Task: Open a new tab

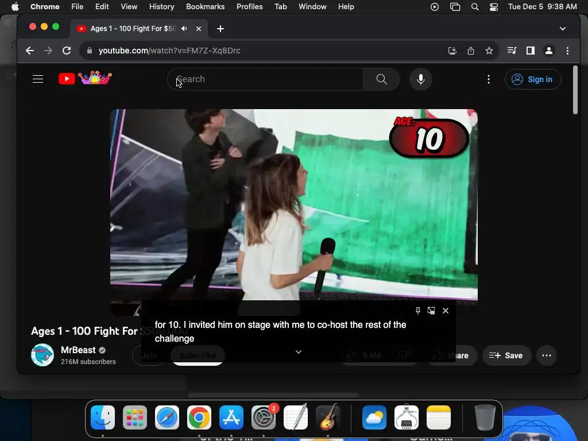Action: click(220, 29)
